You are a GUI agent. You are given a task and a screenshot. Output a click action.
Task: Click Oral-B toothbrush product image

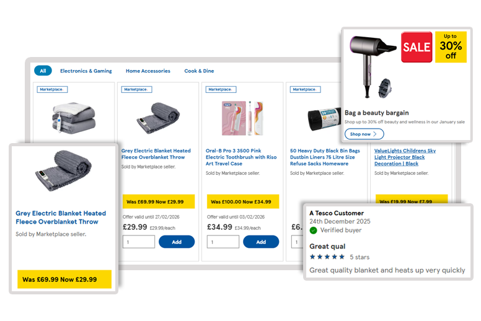click(242, 118)
